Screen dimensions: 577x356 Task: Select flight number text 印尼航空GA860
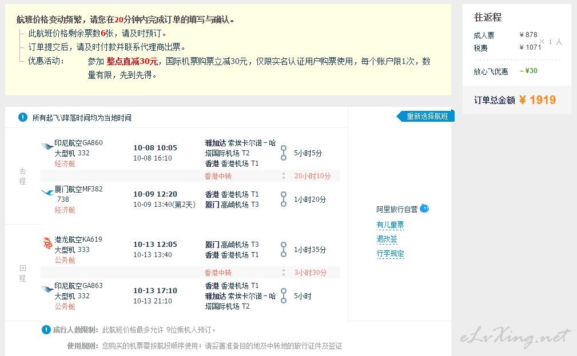pos(79,143)
